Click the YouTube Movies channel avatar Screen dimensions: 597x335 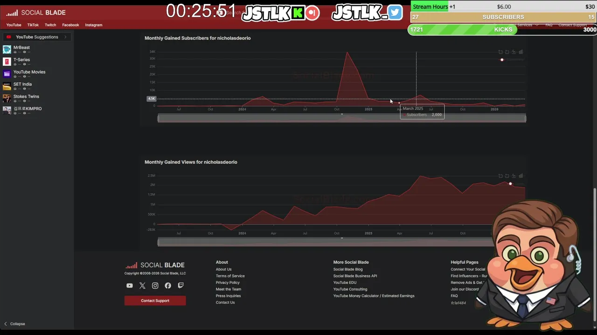point(7,74)
